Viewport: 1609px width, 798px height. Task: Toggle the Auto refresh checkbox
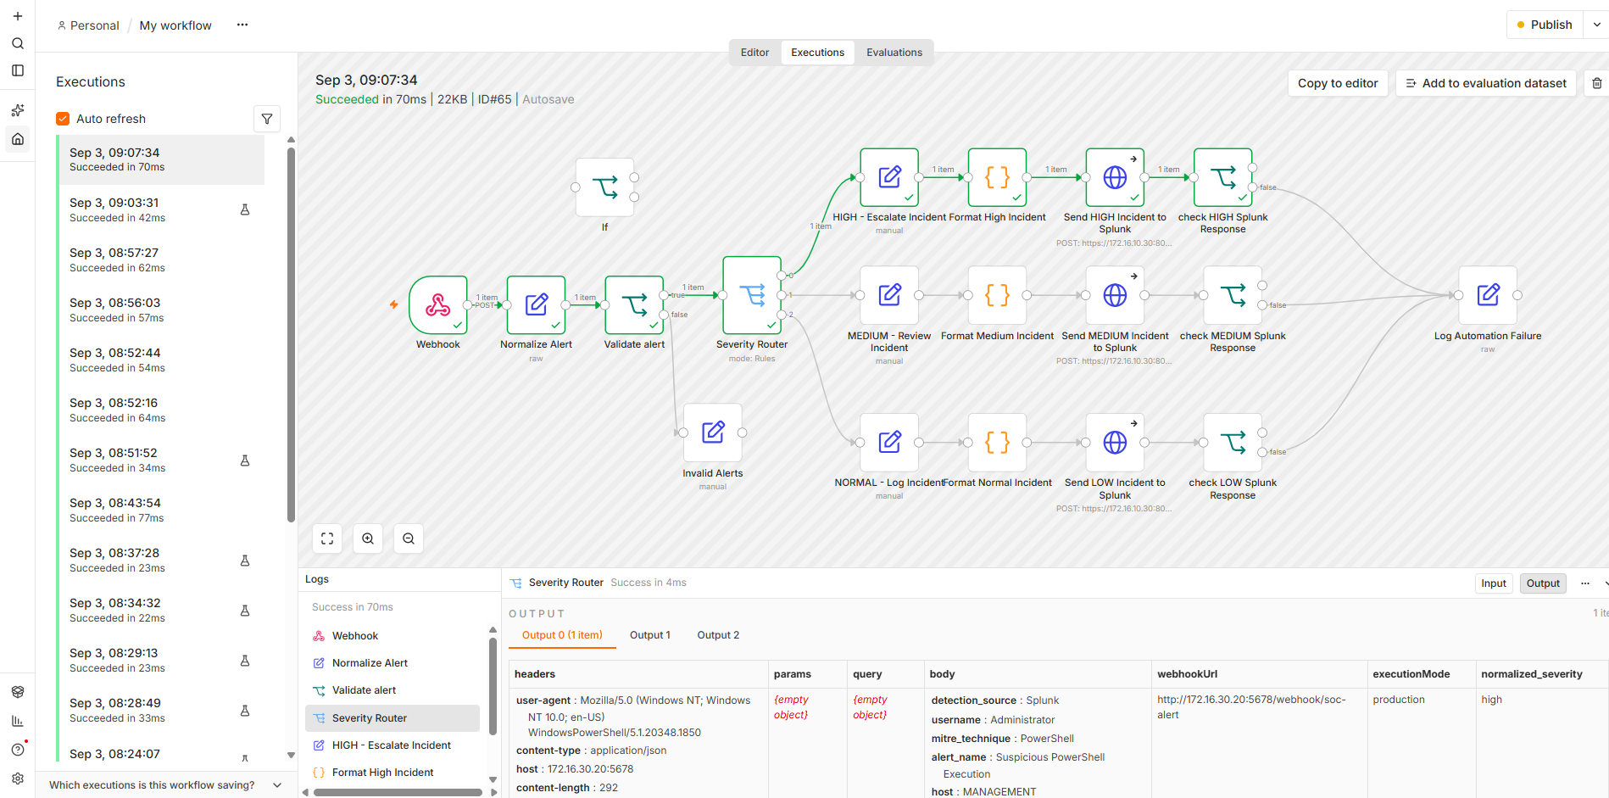pyautogui.click(x=63, y=119)
